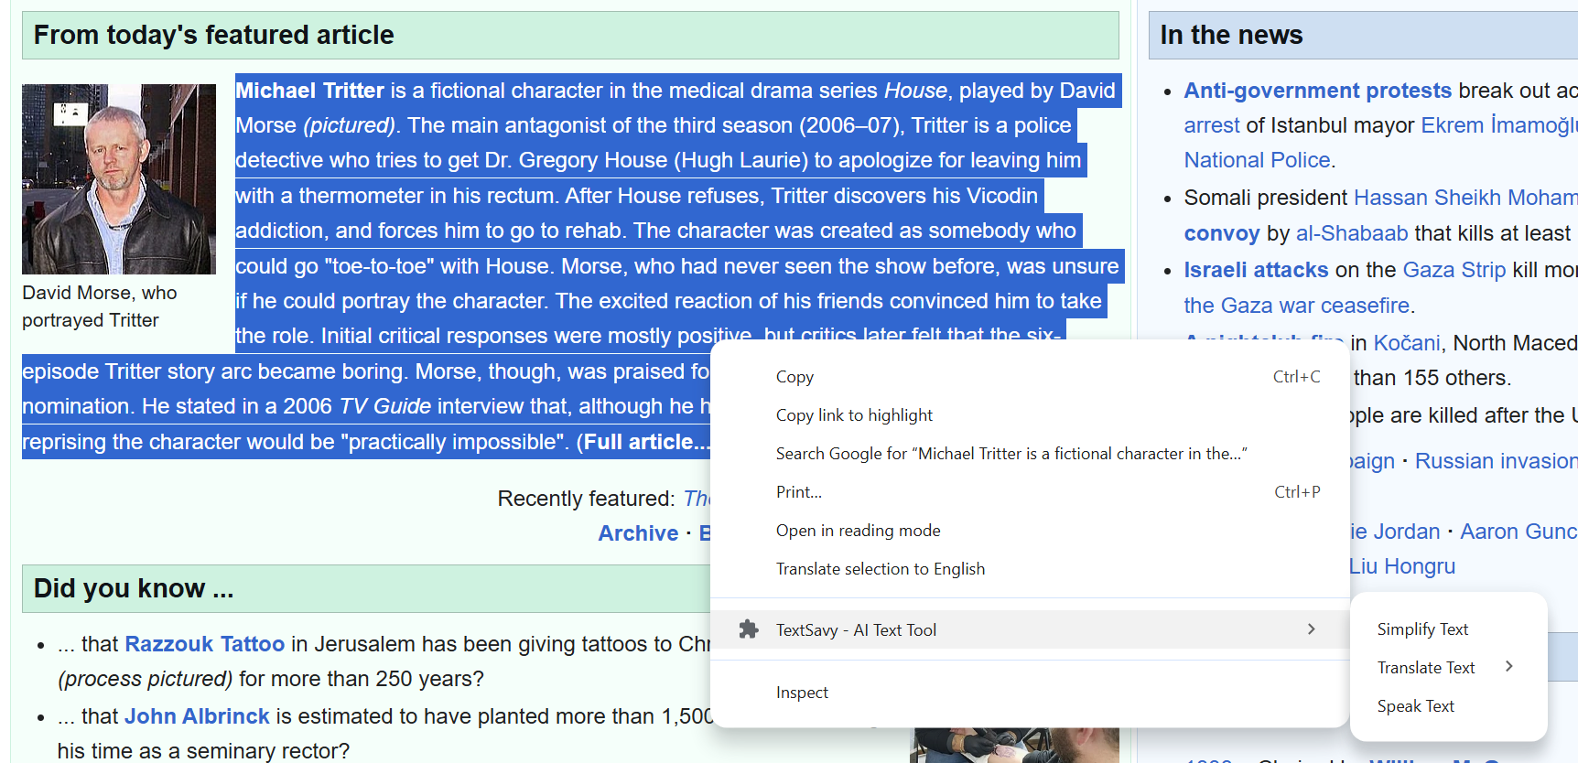This screenshot has height=763, width=1578.
Task: Open the Anti-government protests news link
Action: (1317, 91)
